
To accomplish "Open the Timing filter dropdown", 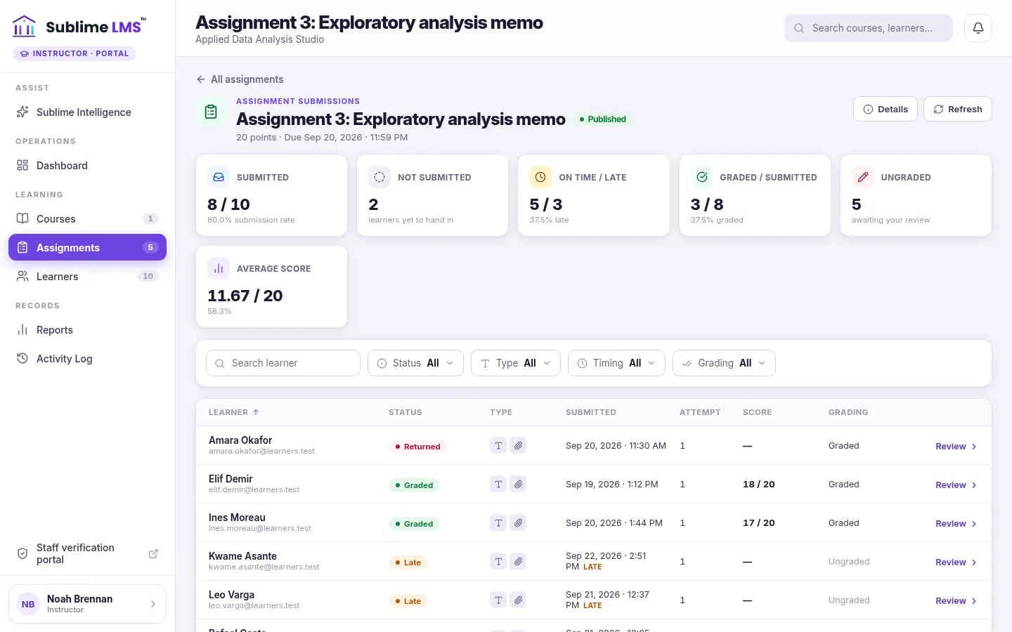I will (616, 363).
